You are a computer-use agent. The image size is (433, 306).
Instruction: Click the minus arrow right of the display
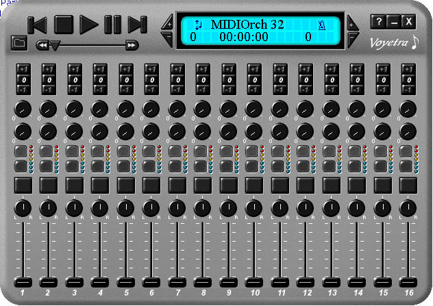pyautogui.click(x=352, y=38)
